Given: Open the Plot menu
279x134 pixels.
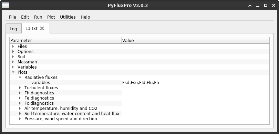Looking at the screenshot, I should pyautogui.click(x=51, y=17).
